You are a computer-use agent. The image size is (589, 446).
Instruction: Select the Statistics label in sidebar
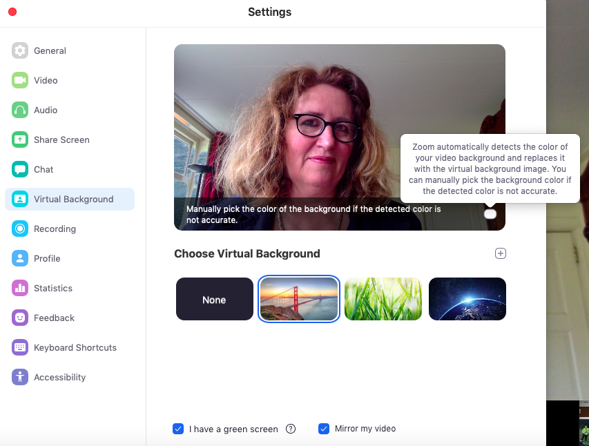[53, 288]
